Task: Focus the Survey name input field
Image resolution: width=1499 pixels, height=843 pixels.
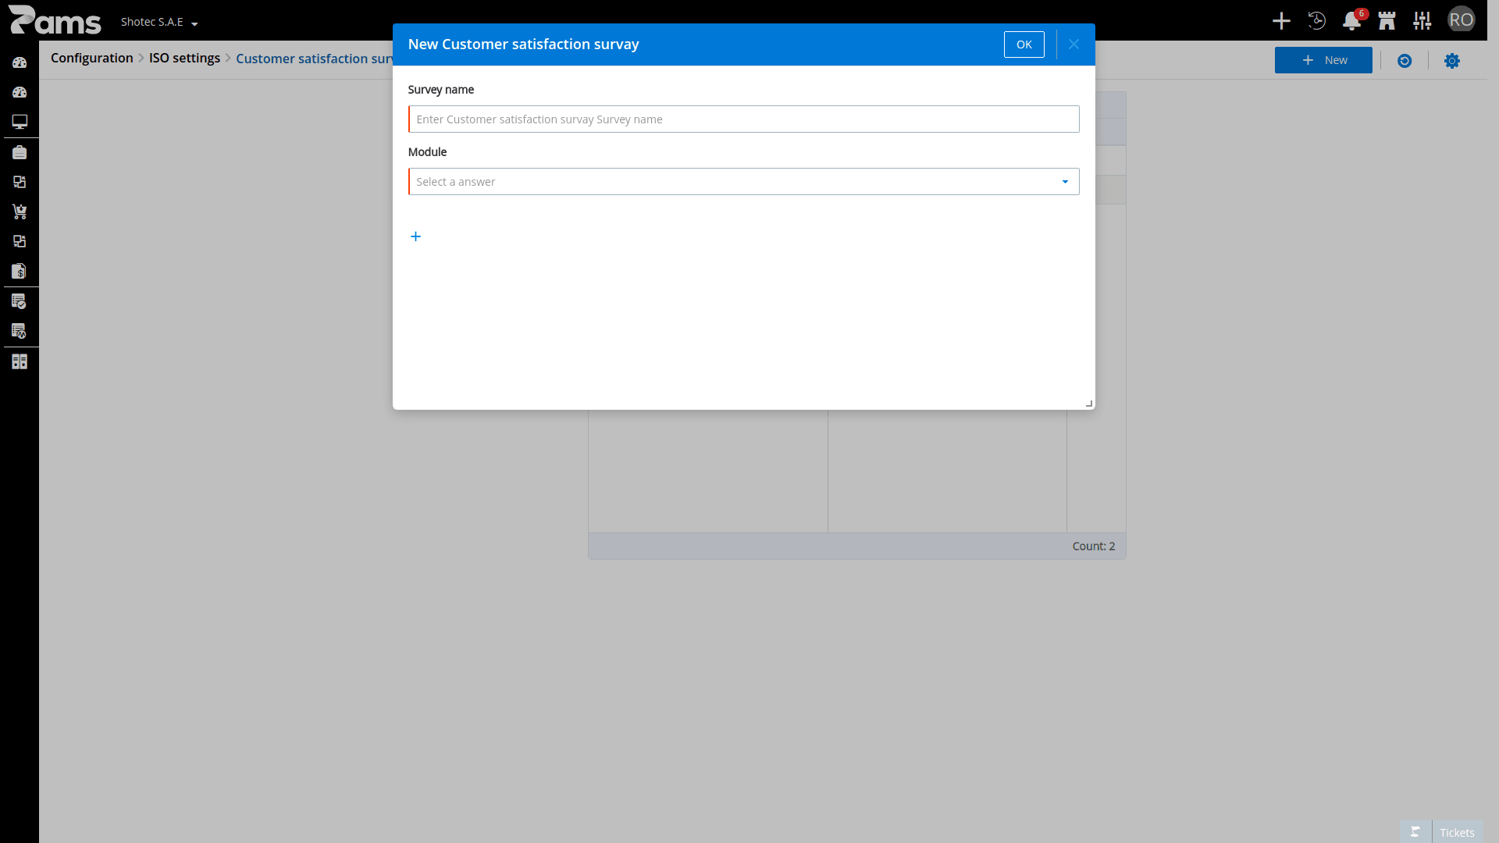Action: click(x=743, y=119)
